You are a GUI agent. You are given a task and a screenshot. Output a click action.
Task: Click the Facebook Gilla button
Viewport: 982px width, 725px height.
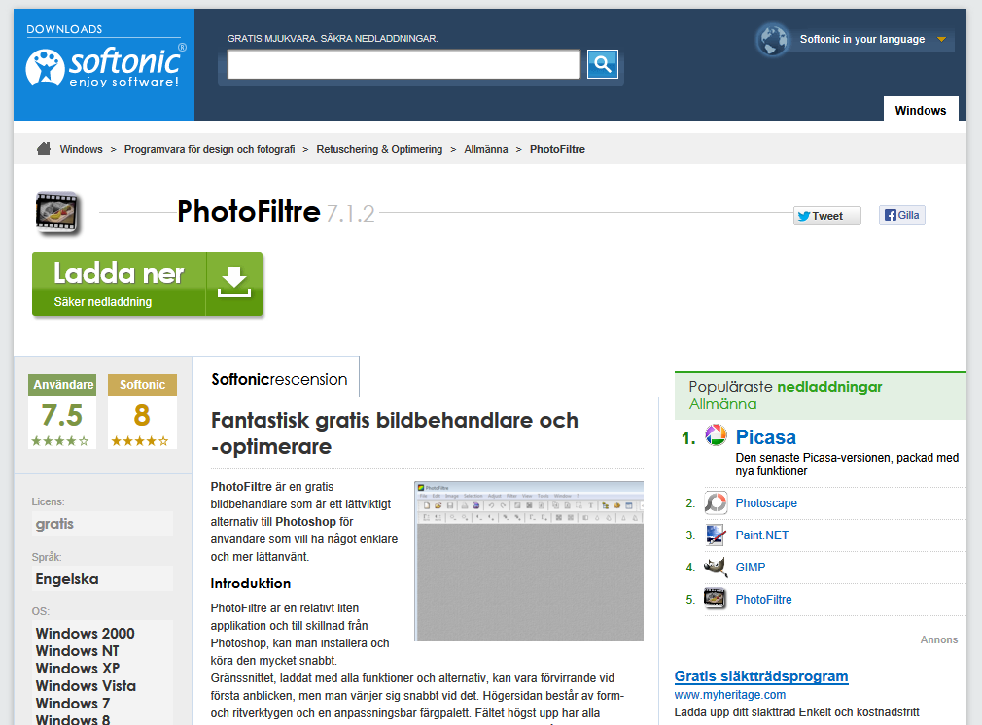coord(902,216)
